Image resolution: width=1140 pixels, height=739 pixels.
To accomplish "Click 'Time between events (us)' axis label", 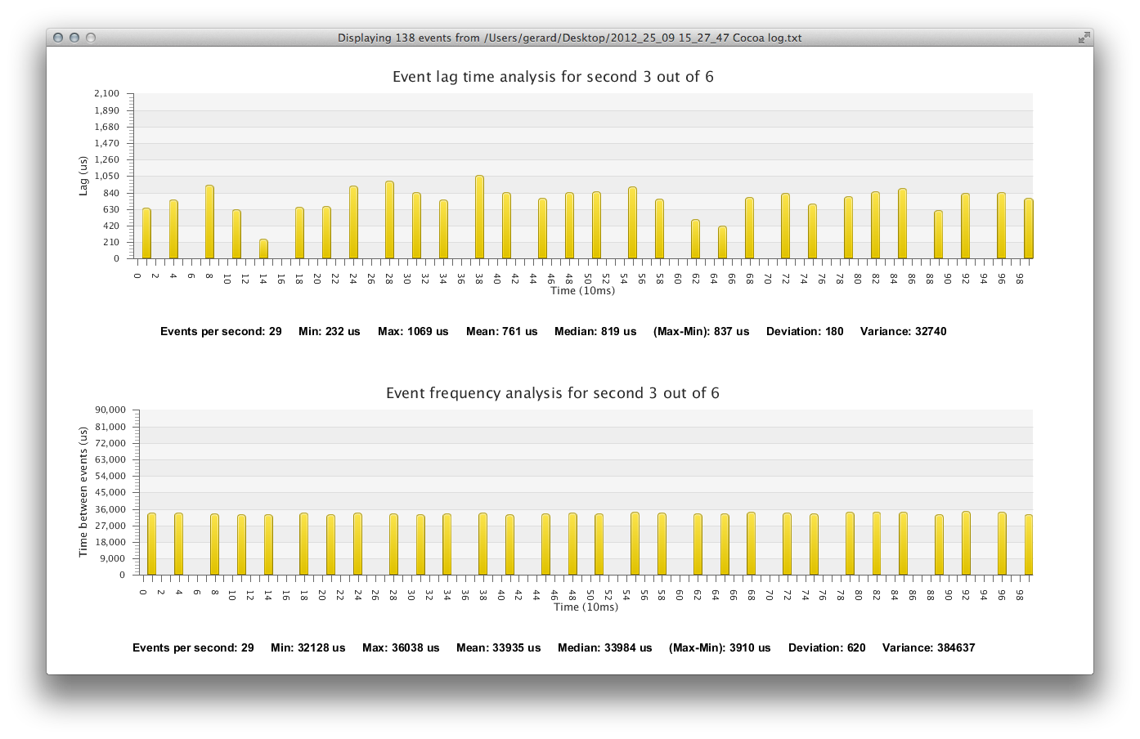I will [83, 492].
